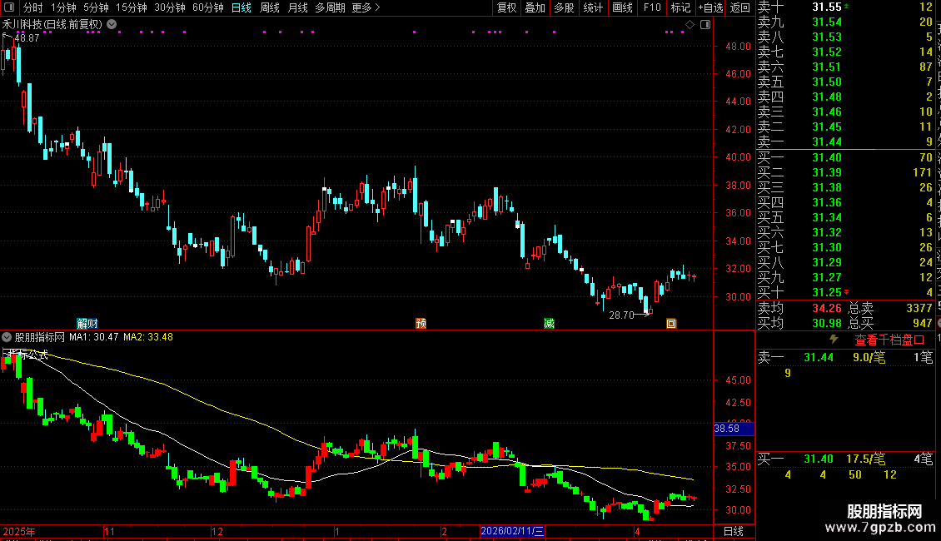Toggle 复权 adjustment button
This screenshot has width=941, height=541.
point(506,7)
